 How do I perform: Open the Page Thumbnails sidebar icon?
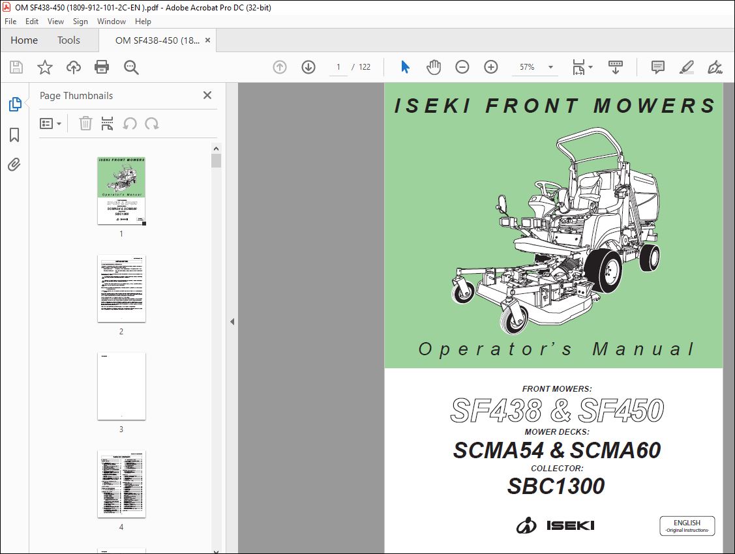(x=14, y=104)
